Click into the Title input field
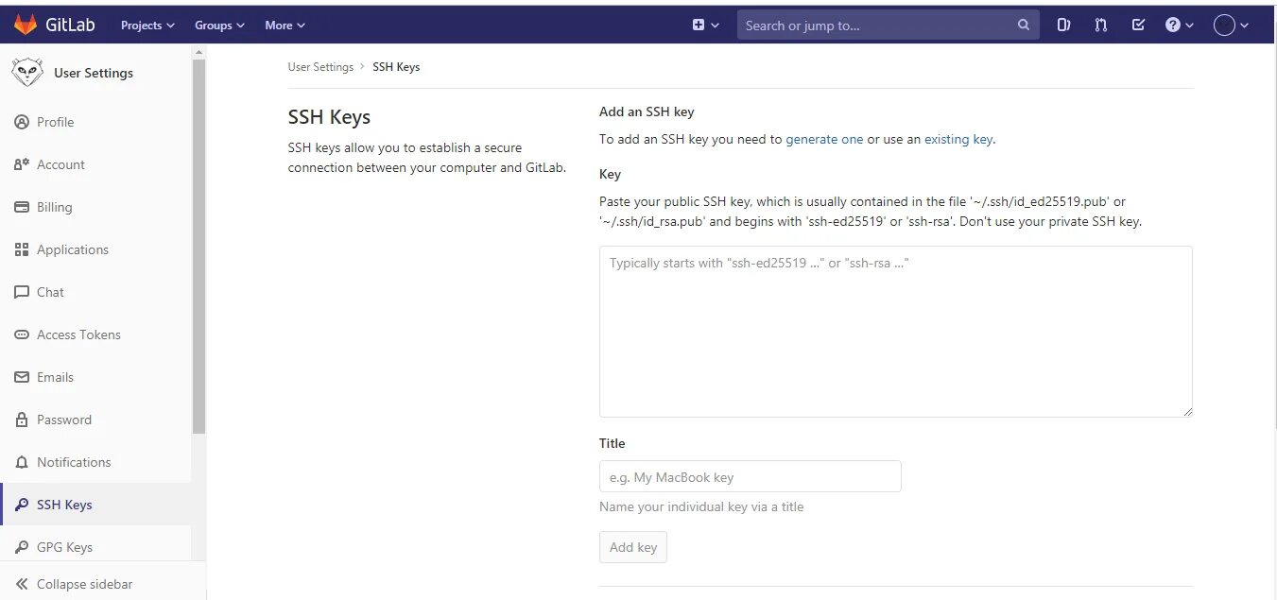 tap(750, 477)
